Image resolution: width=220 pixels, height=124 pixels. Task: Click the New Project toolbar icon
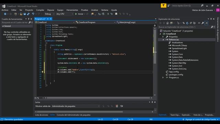click(15, 14)
